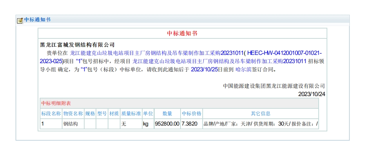Select company name 黑龙江富城发钢结构有限公司
The width and height of the screenshot is (367, 153).
point(77,45)
